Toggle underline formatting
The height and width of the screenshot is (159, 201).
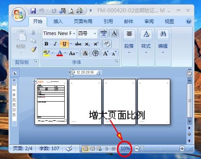64,44
